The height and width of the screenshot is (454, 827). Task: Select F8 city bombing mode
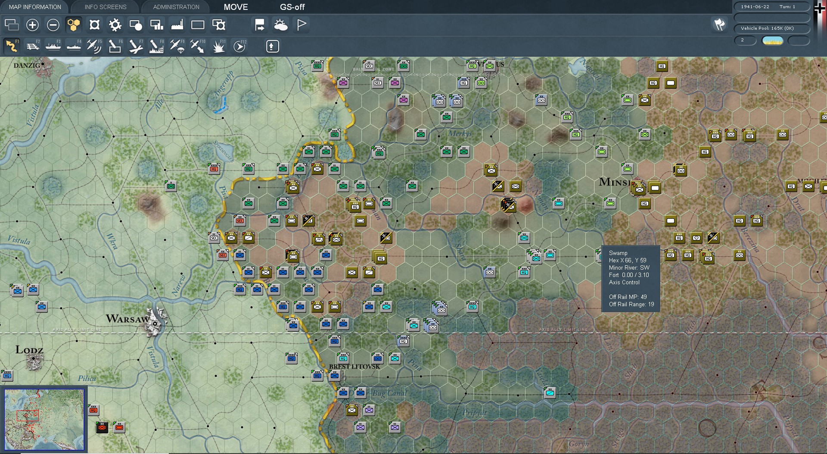pyautogui.click(x=156, y=46)
